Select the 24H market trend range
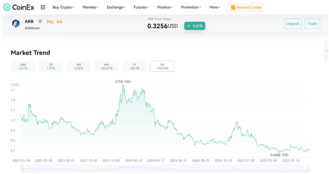Image resolution: width=329 pixels, height=174 pixels. pyautogui.click(x=23, y=66)
